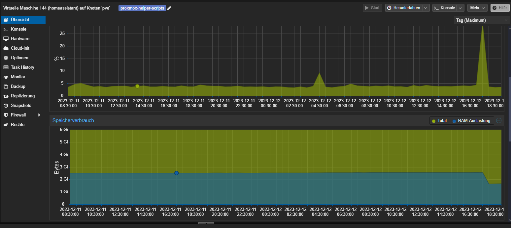Click the pencil icon beside proxmox-helper-scripts tag
The height and width of the screenshot is (228, 511).
pos(169,8)
